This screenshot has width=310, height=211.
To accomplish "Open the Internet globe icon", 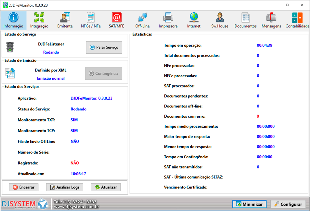I will [x=194, y=20].
